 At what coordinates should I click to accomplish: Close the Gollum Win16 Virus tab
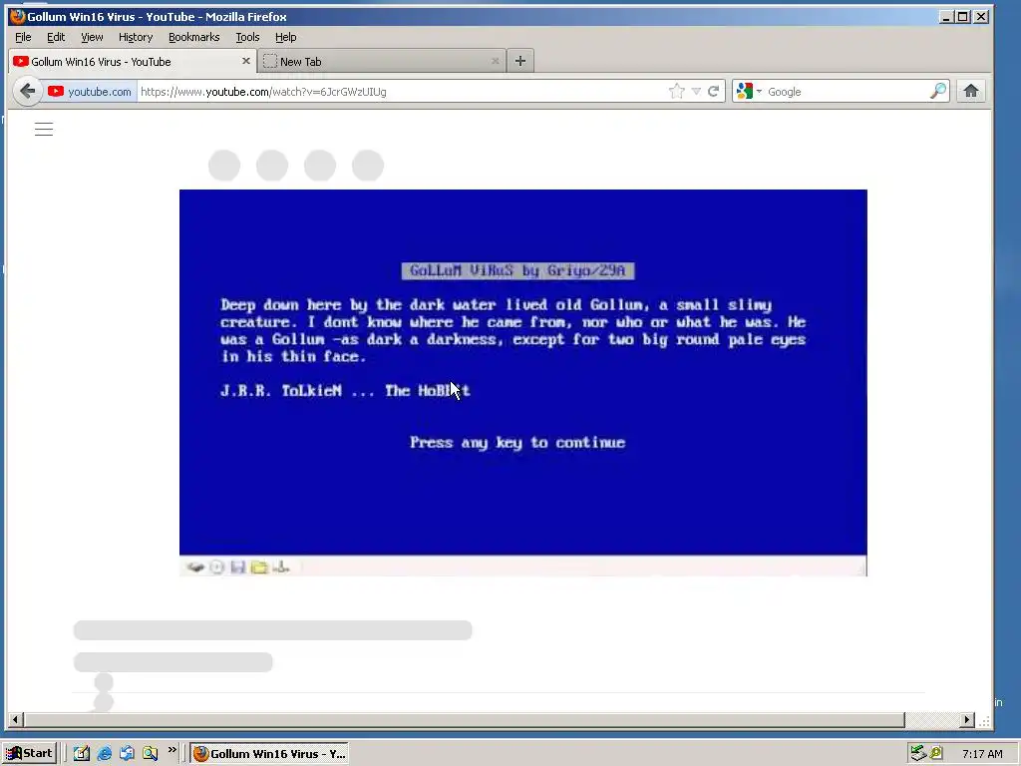(245, 61)
